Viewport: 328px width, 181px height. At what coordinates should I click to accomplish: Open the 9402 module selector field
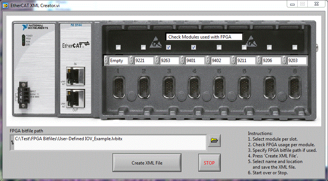coord(221,61)
